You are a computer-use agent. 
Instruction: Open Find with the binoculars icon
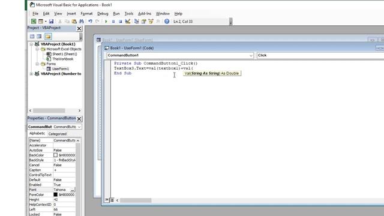(x=82, y=22)
